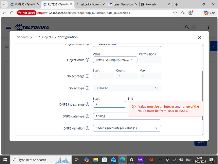Bookmark this page with the star icon
Viewport: 218px width, 164px height.
175,13
